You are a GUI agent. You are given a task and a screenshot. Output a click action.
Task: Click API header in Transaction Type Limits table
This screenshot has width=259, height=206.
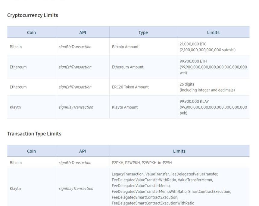click(83, 151)
